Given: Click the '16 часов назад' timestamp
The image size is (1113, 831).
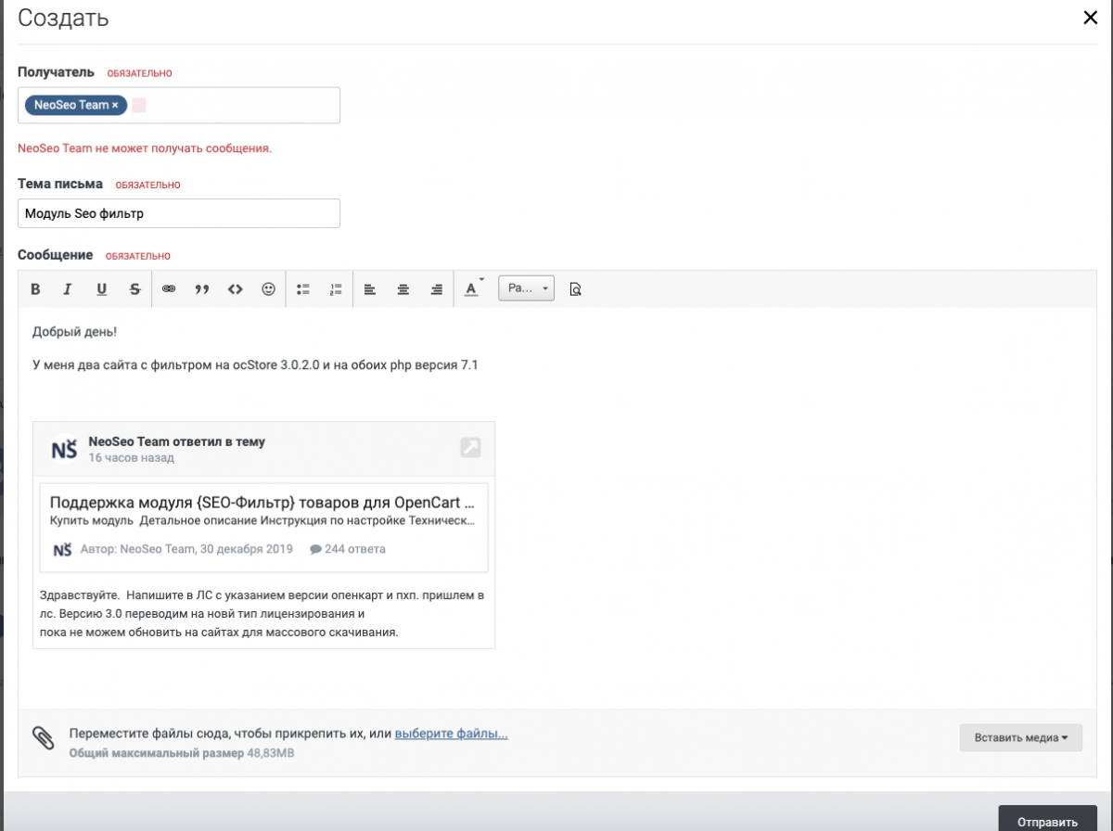Looking at the screenshot, I should pyautogui.click(x=132, y=458).
